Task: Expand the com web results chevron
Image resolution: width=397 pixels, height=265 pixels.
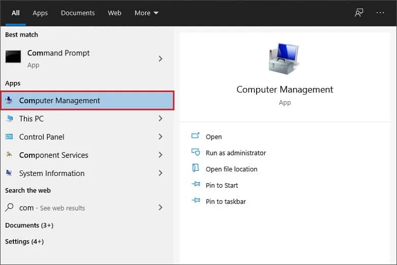Action: 160,208
